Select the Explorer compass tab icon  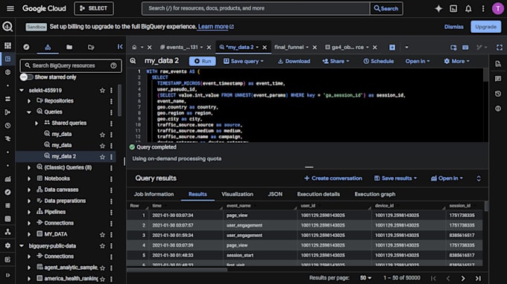click(x=26, y=47)
